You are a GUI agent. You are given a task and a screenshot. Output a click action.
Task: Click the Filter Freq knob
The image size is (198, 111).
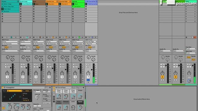[x=59, y=96]
